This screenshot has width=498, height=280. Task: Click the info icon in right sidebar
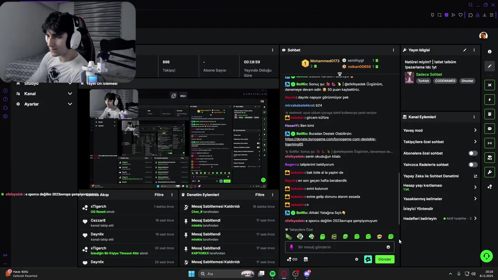(x=489, y=52)
